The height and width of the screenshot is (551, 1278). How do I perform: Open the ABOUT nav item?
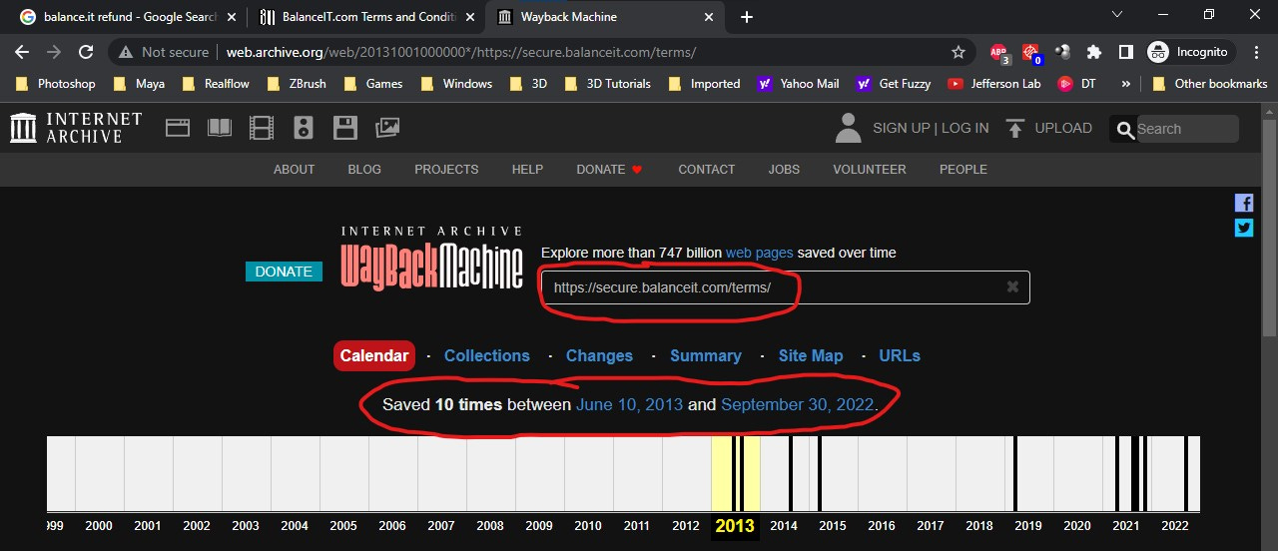click(294, 169)
